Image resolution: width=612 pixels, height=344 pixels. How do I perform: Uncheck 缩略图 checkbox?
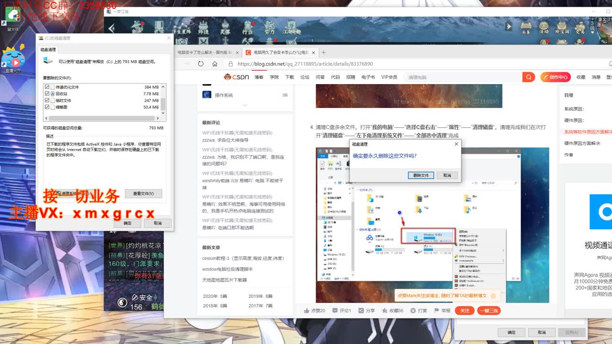point(47,107)
